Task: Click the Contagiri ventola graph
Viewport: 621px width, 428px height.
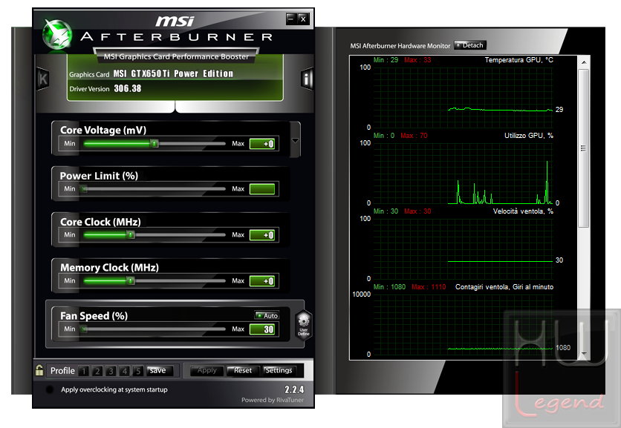Action: 463,324
